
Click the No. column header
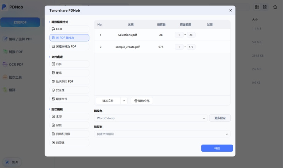click(x=100, y=24)
